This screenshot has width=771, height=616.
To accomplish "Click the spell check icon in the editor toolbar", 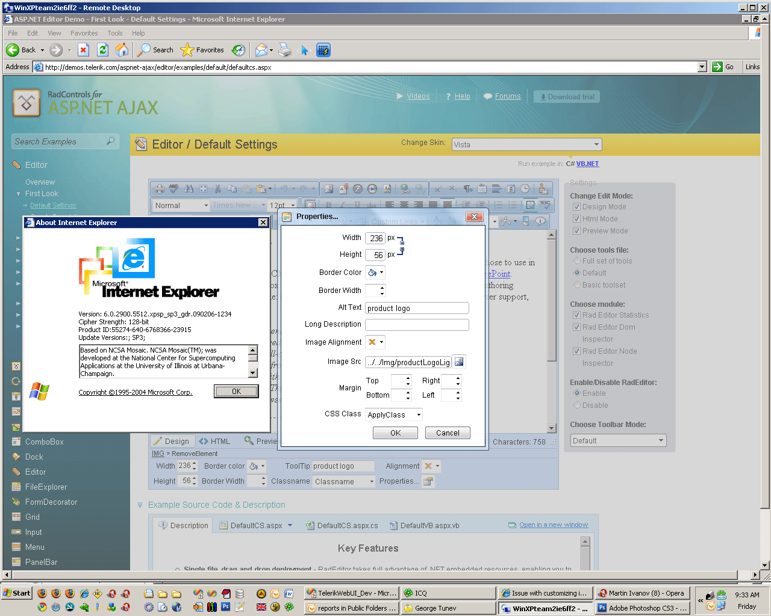I will point(174,189).
